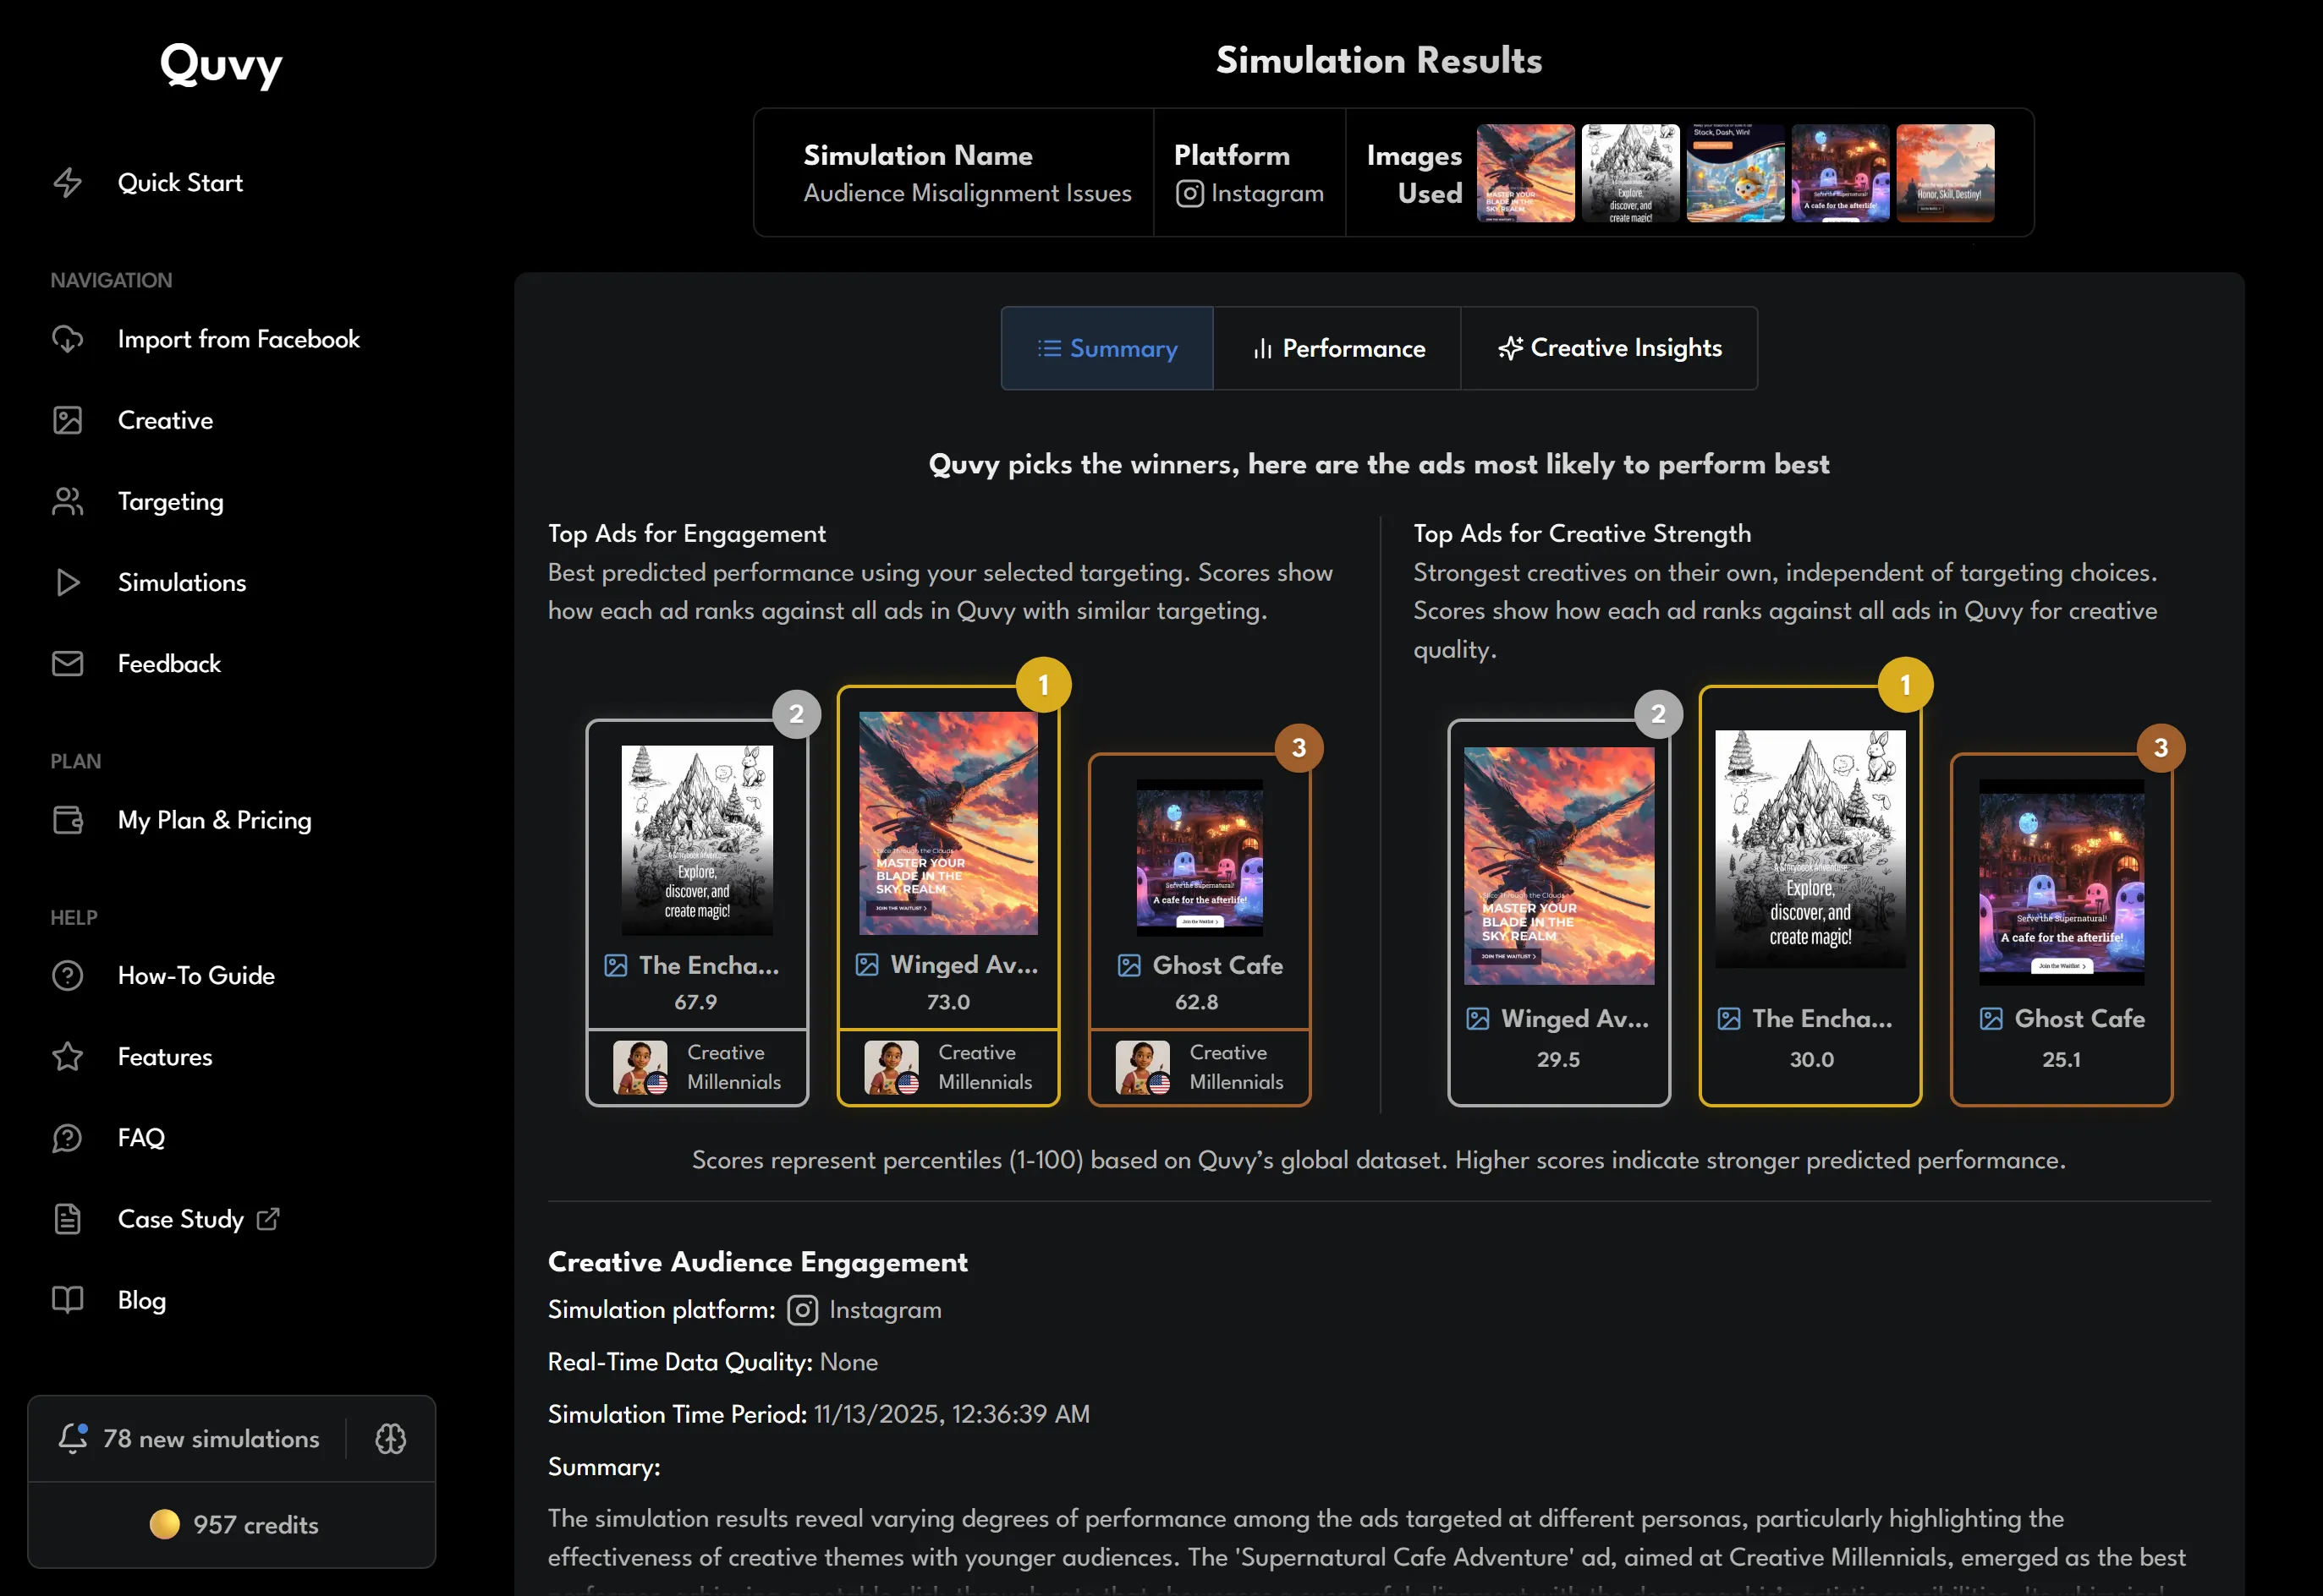
Task: Click the My Plan & Pricing wallet icon
Action: click(x=67, y=820)
